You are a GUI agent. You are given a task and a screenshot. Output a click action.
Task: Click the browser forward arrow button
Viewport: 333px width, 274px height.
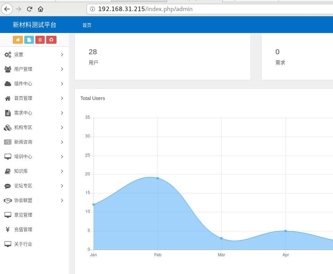[18, 9]
